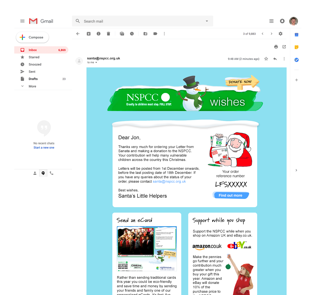Screen dimensions: 315x295
Task: Report this email as spam
Action: (98, 34)
